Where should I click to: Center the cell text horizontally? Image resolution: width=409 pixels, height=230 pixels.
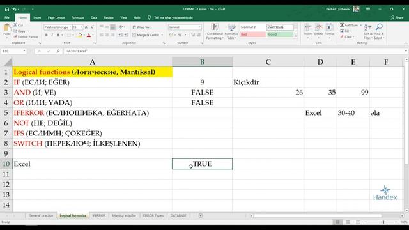107,35
